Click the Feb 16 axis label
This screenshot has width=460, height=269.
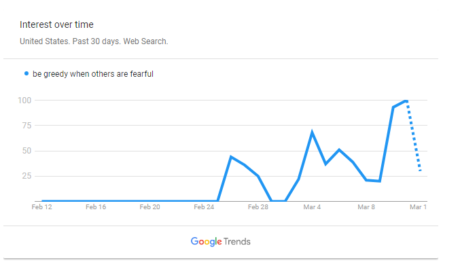coord(96,207)
